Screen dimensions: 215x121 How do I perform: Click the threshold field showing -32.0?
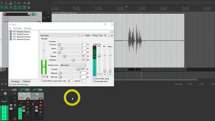click(44, 77)
